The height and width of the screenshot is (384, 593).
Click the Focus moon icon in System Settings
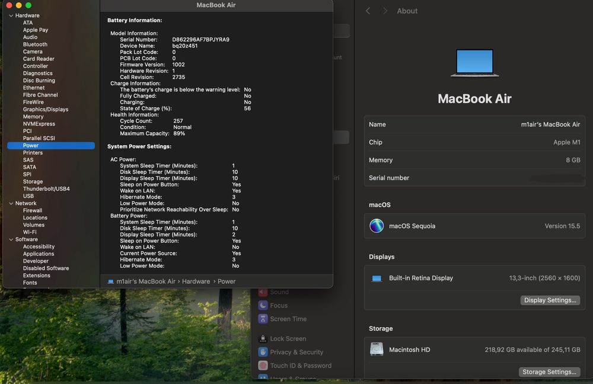point(263,305)
